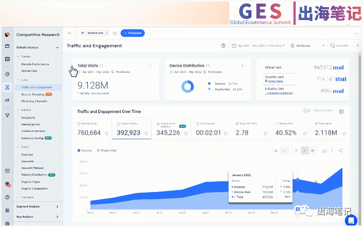363x227 pixels.
Task: Follow the Consumer Electronics industry link
Action: click(x=279, y=93)
